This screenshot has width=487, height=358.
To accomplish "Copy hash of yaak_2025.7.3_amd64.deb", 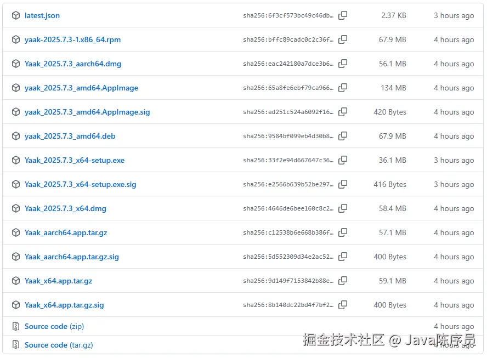I will click(x=343, y=136).
